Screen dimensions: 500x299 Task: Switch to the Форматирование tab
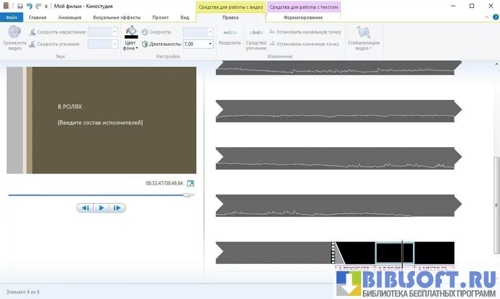click(302, 17)
